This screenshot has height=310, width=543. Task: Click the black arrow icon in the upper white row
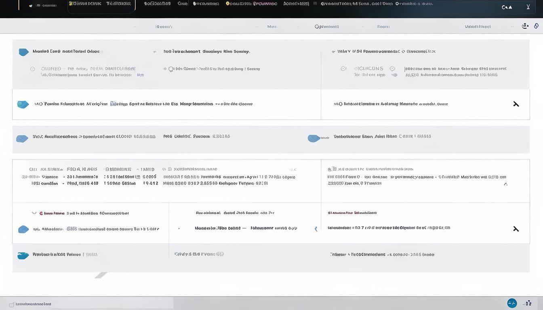click(516, 104)
